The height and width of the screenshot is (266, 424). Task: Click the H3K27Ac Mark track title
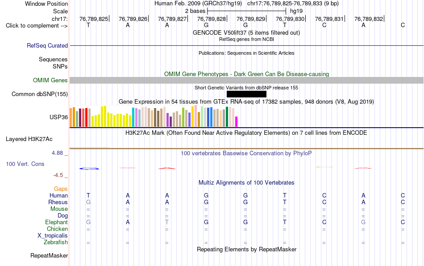pos(246,133)
